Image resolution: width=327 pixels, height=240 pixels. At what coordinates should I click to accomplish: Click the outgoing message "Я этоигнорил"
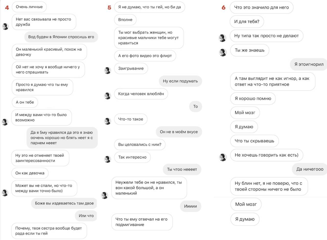point(309,64)
